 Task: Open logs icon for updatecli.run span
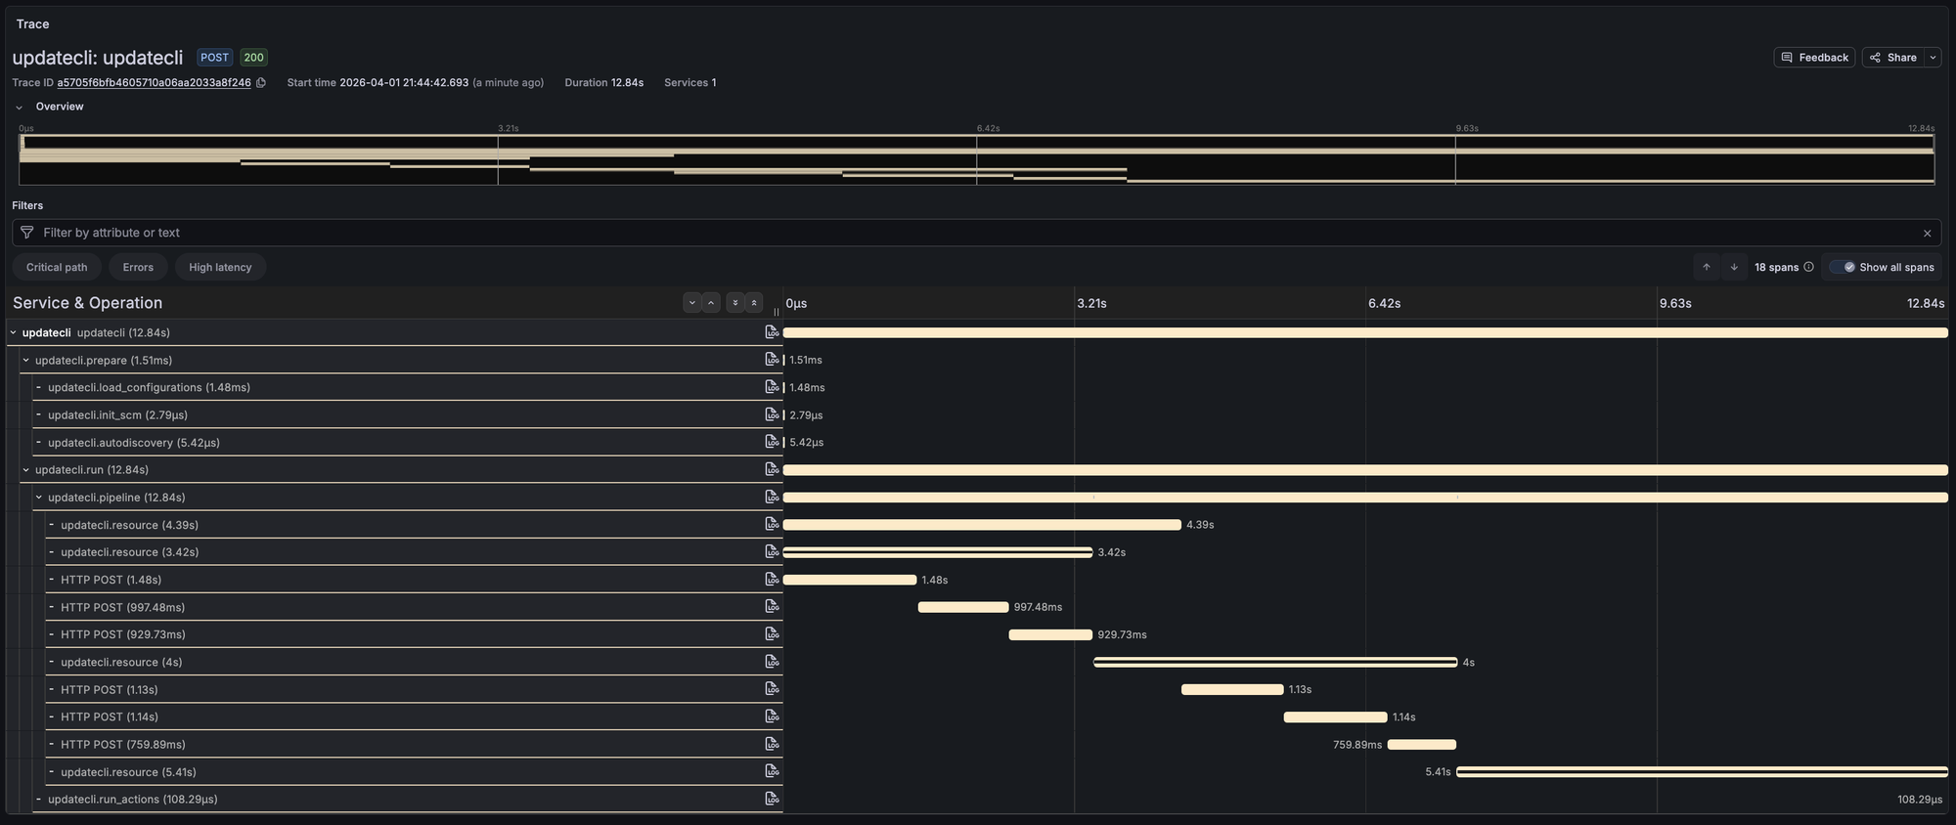(x=773, y=469)
